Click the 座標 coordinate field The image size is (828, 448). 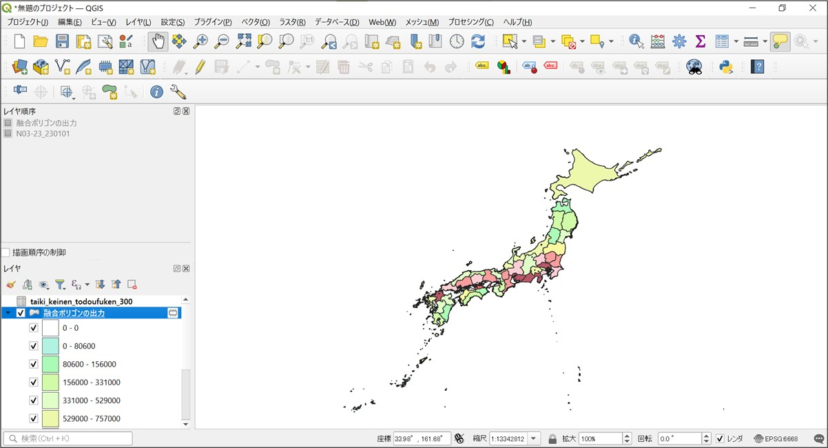point(422,438)
